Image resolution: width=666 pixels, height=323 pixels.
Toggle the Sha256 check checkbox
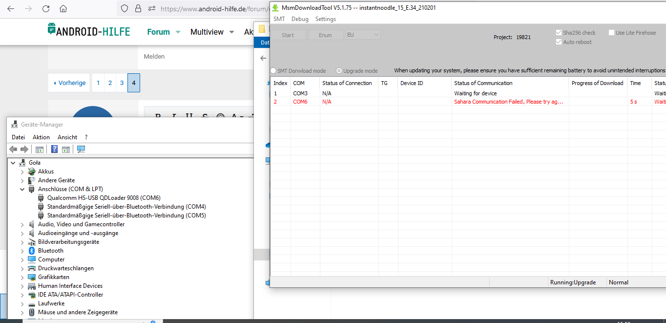[x=559, y=33]
